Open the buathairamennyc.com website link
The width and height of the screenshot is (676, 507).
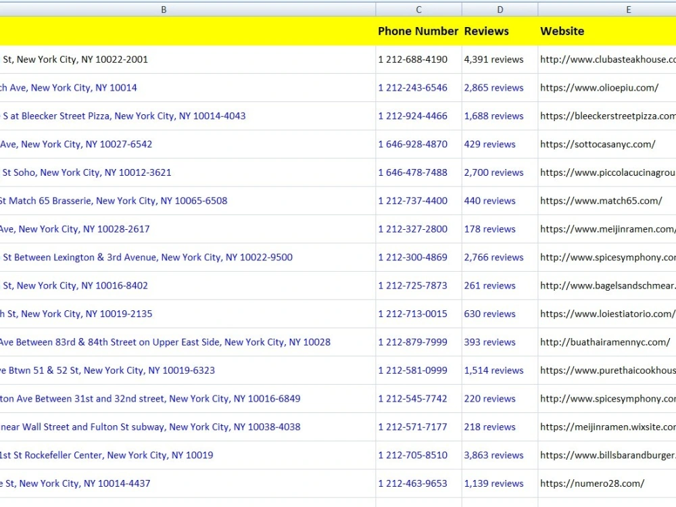(x=605, y=342)
